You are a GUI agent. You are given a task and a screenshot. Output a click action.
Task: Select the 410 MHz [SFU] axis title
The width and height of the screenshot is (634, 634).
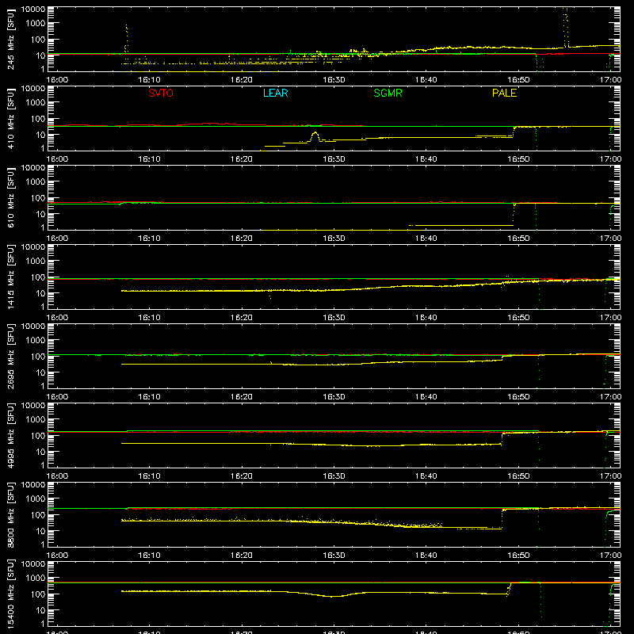point(11,118)
